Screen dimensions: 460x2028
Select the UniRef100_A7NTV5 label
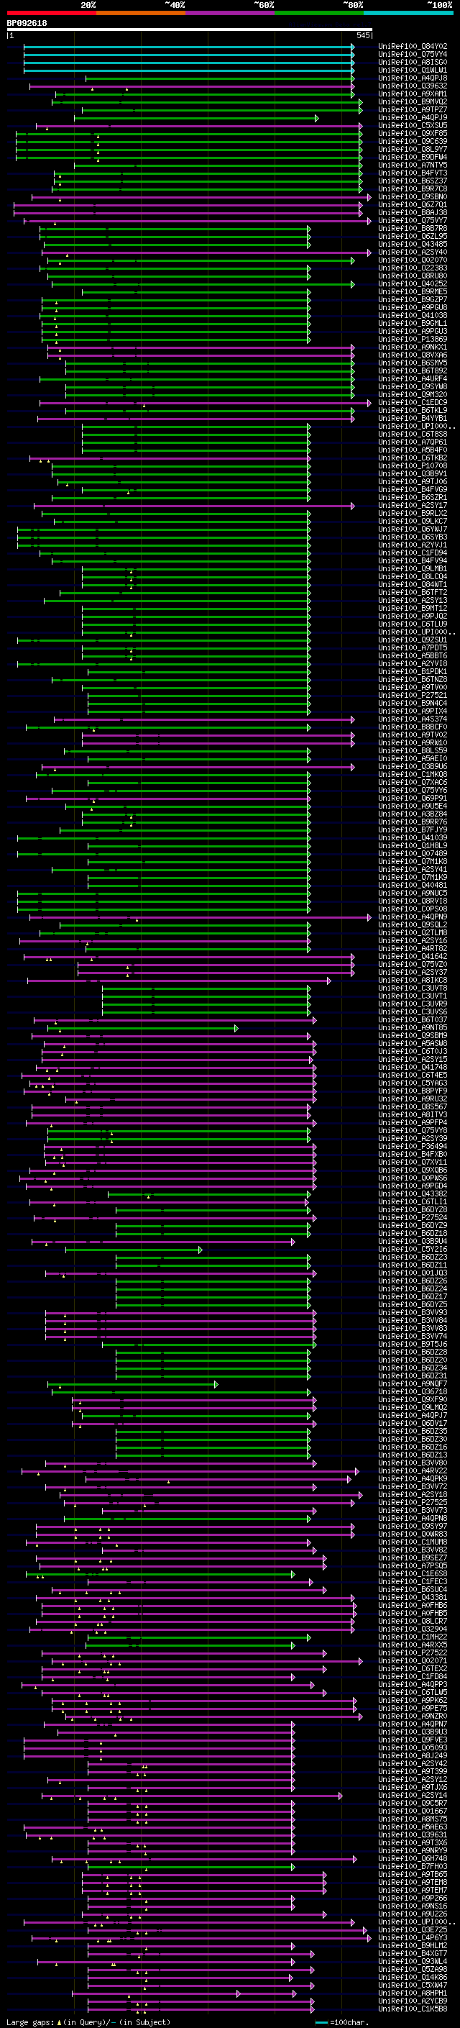pos(413,165)
